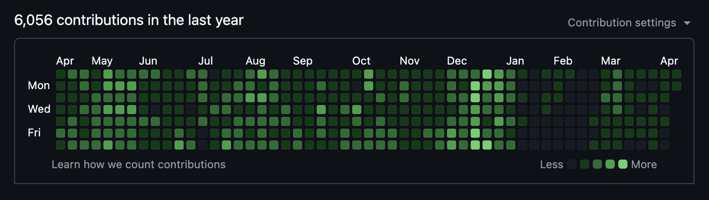
Task: Click the More legend label
Action: (644, 165)
